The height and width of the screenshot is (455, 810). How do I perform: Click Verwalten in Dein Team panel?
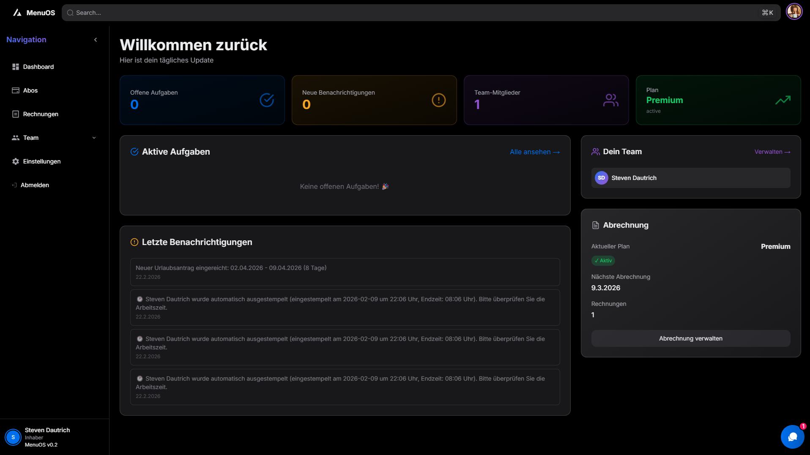772,151
